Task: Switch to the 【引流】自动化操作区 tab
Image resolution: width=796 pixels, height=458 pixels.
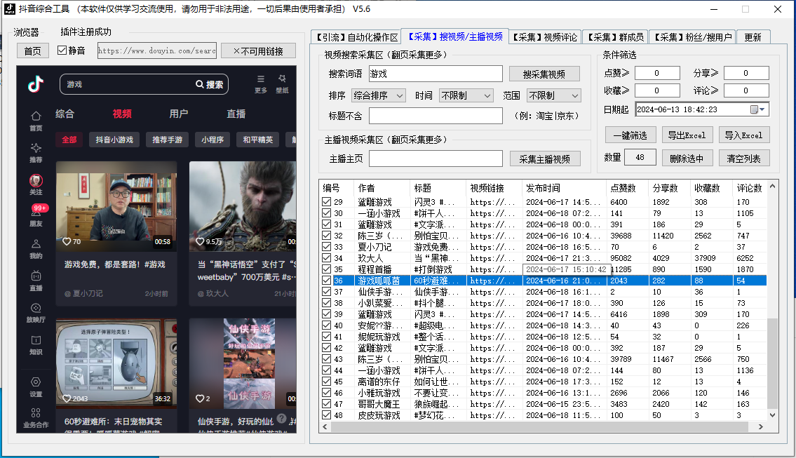Action: point(356,37)
